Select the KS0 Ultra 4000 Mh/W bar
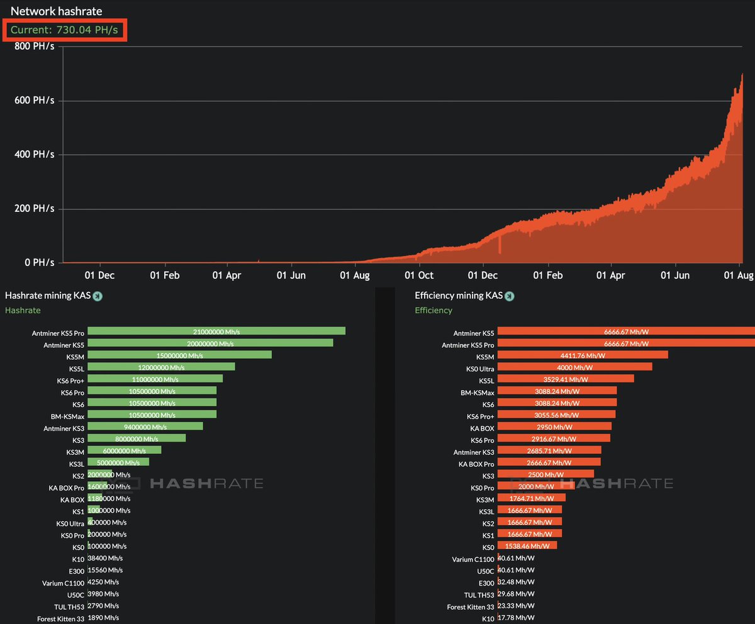The width and height of the screenshot is (755, 624). (x=575, y=367)
